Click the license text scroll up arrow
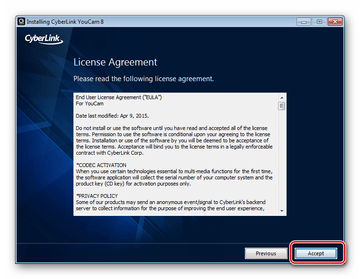 click(x=282, y=98)
